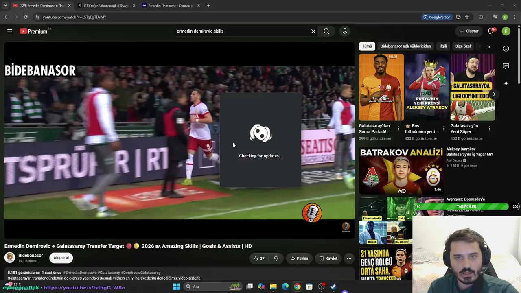The height and width of the screenshot is (293, 521).
Task: Click the Abone ol subscribe button
Action: tap(61, 258)
